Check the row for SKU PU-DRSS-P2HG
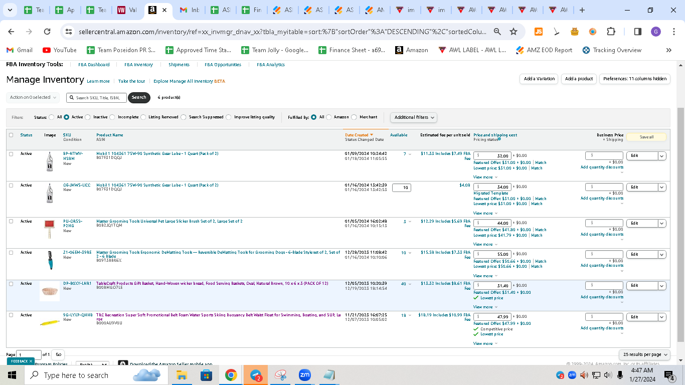 tap(11, 222)
